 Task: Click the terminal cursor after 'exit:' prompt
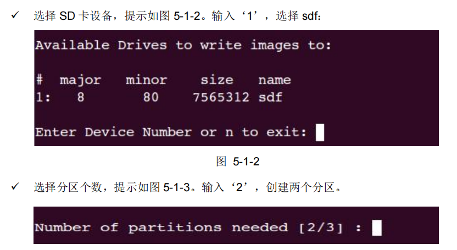coord(320,132)
